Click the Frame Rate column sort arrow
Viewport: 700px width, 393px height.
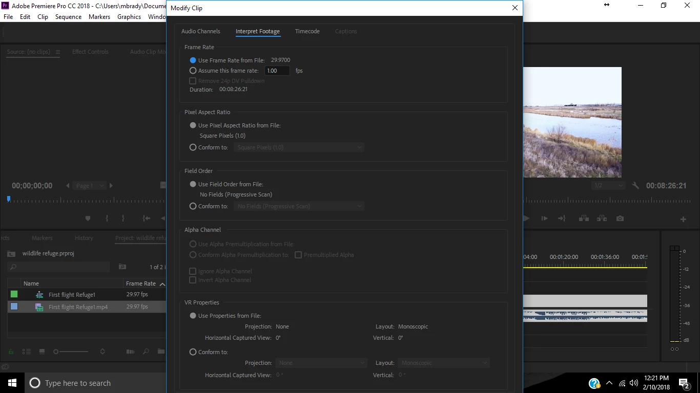(x=162, y=284)
